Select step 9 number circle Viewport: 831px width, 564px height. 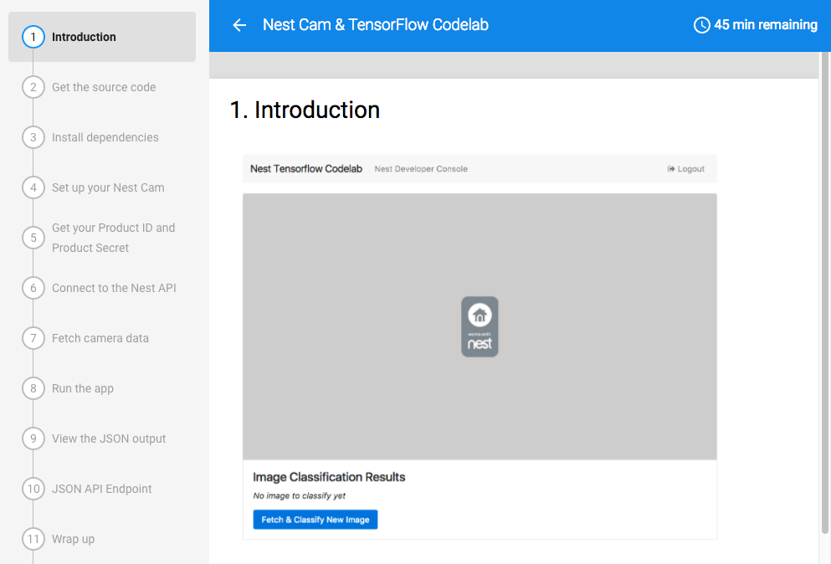click(33, 438)
